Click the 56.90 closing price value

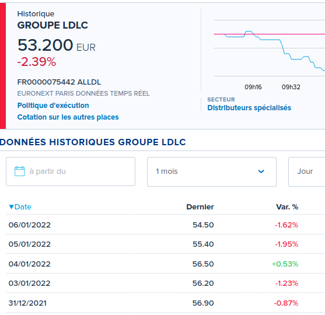pos(203,303)
